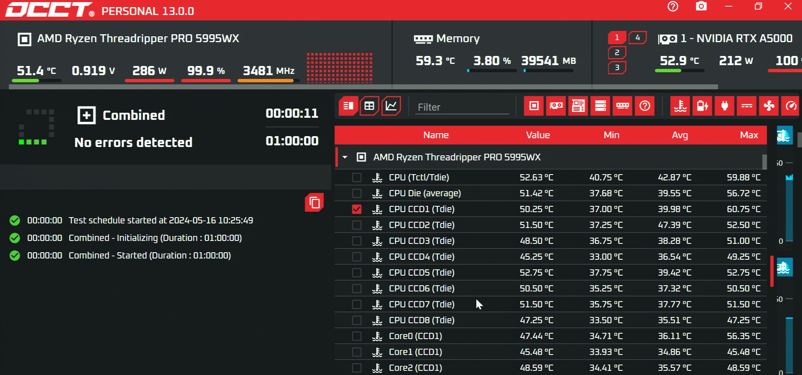Switch to the graph view mode icon
This screenshot has height=375, width=802.
coord(391,106)
